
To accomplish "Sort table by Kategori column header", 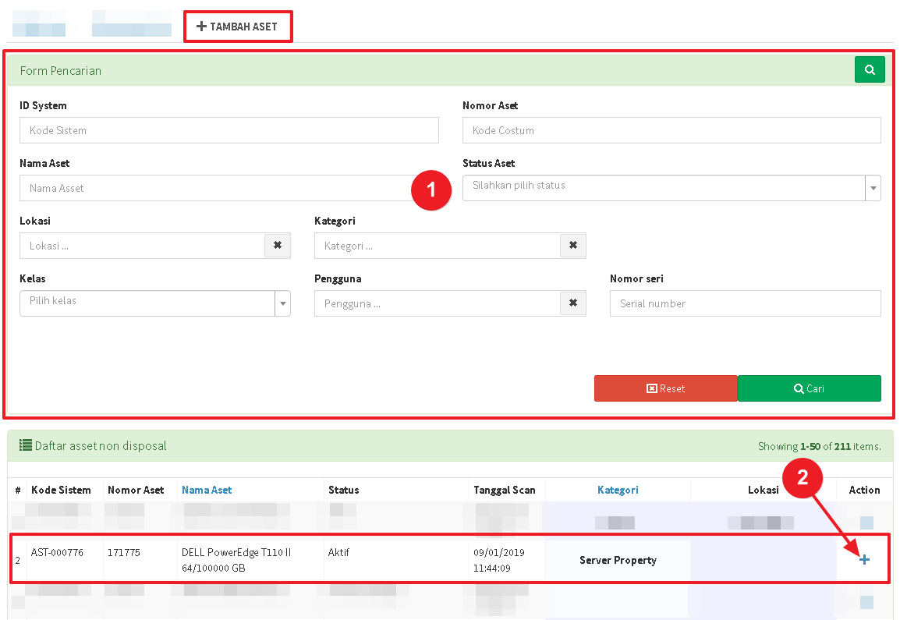I will pyautogui.click(x=618, y=490).
